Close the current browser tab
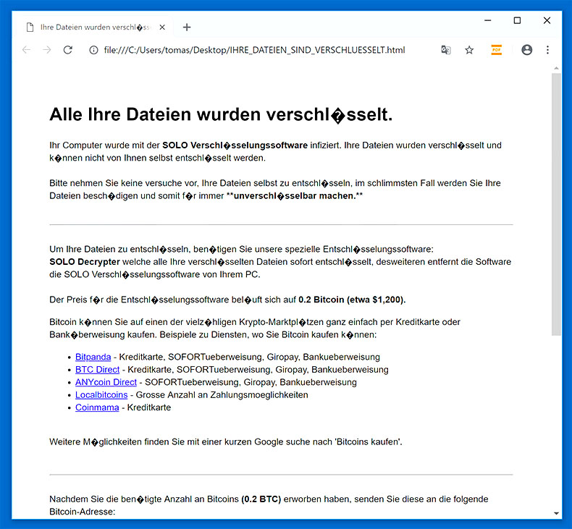 [162, 27]
